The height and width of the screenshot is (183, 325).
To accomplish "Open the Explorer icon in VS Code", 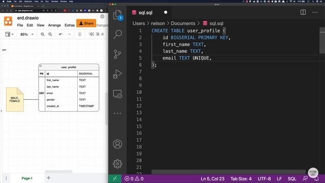I will [x=117, y=15].
